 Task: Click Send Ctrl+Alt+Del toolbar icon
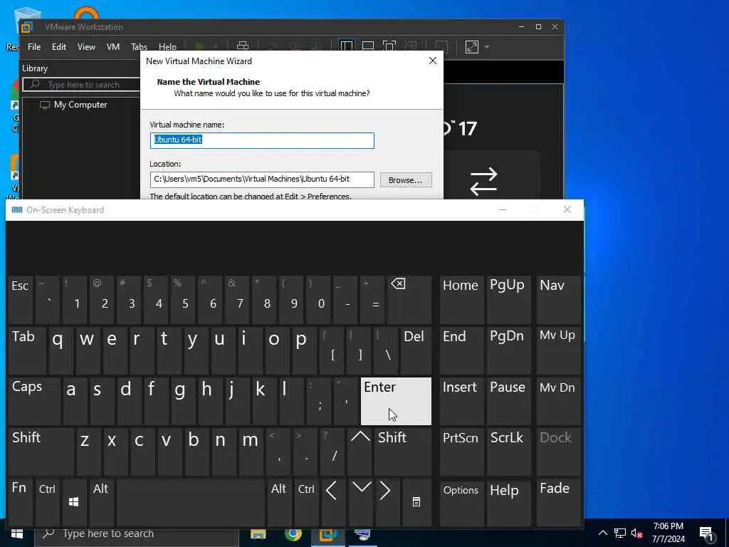pos(243,46)
